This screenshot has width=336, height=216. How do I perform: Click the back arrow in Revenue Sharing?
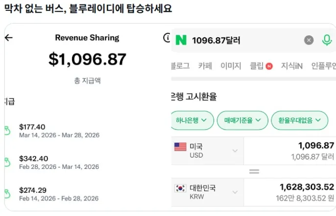pos(8,38)
